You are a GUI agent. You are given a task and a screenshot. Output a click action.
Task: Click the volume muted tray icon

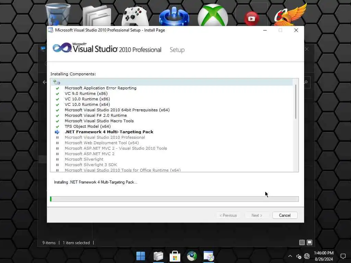coord(299,256)
